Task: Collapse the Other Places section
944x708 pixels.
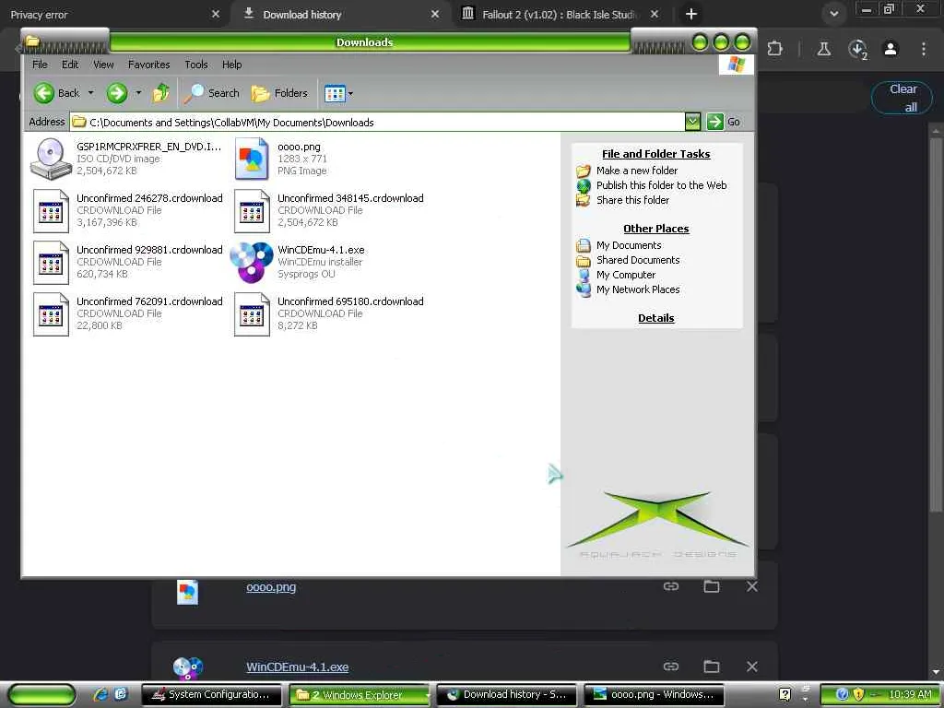Action: [656, 229]
